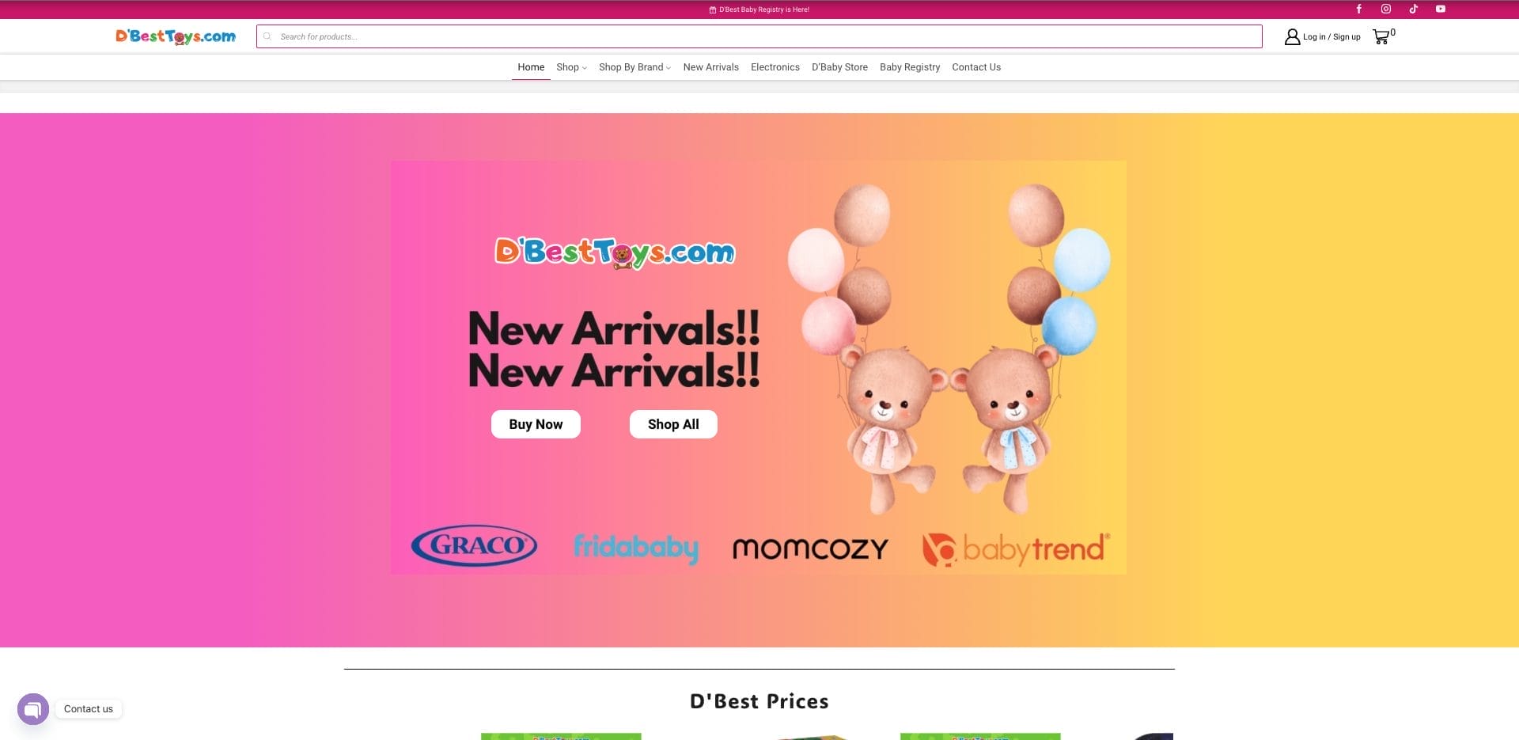1519x740 pixels.
Task: Click the Search for products field
Action: 759,36
